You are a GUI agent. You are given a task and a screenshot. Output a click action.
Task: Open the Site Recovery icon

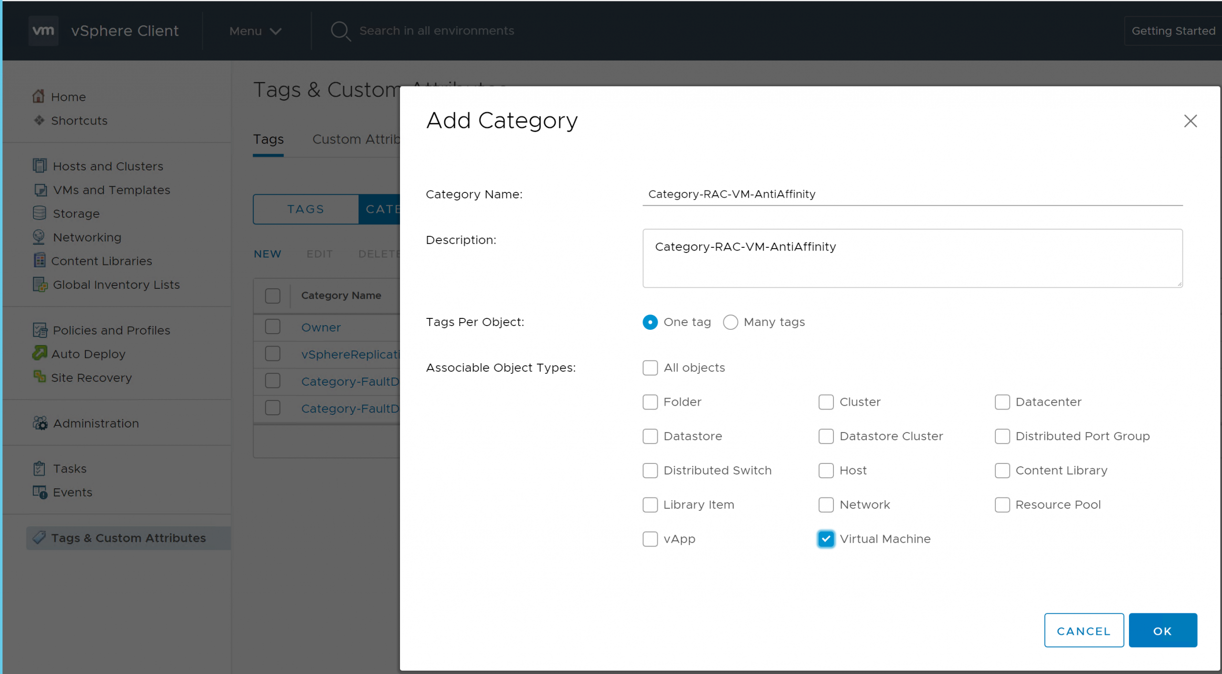40,377
